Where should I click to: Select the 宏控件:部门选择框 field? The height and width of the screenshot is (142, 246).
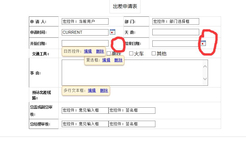[x=175, y=22]
